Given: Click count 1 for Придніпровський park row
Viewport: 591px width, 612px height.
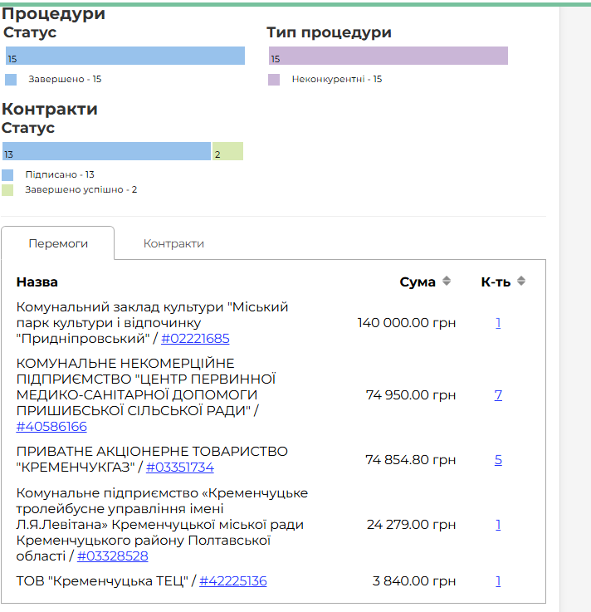Looking at the screenshot, I should pyautogui.click(x=498, y=323).
